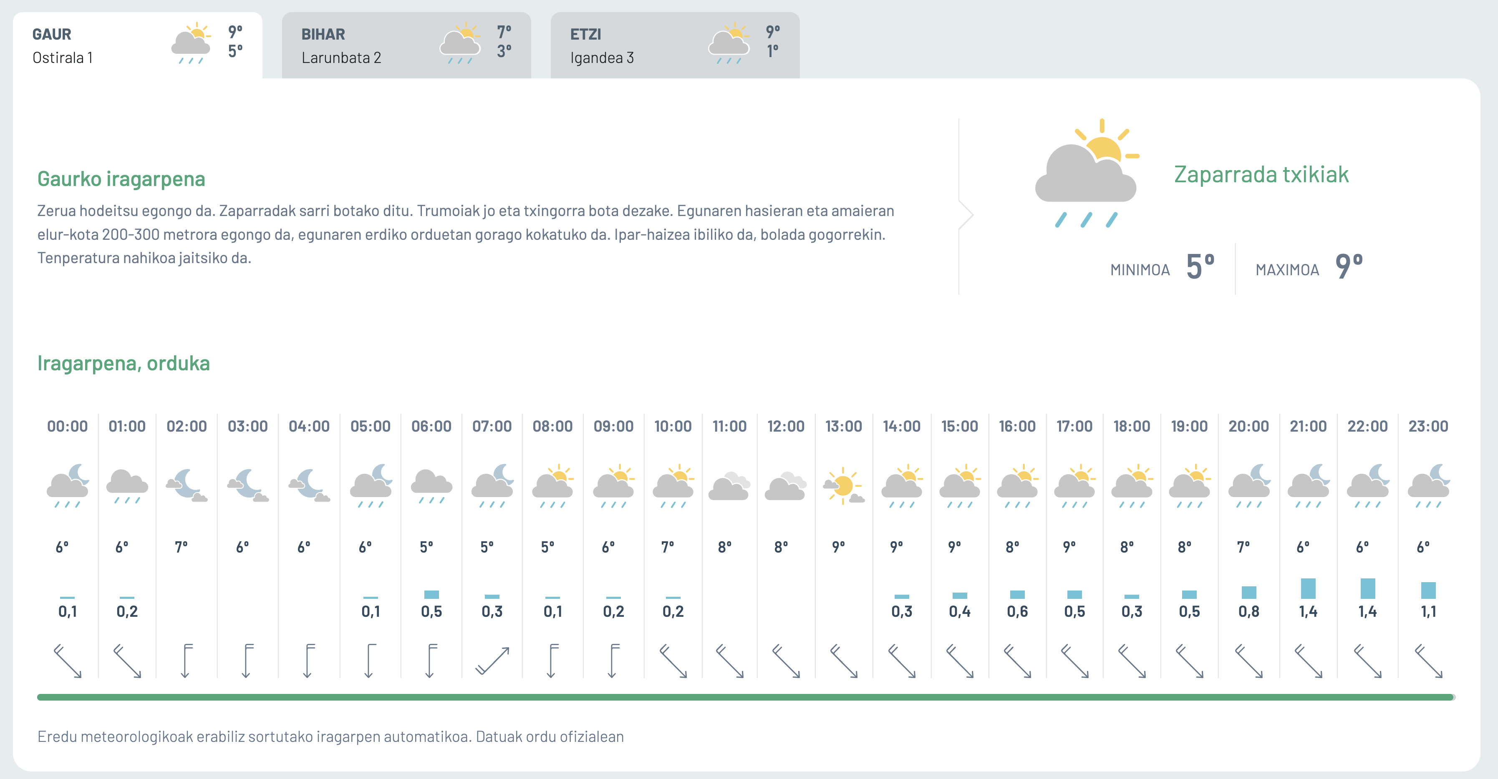Screen dimensions: 1498x779
Task: Click the Iragarpena, orduka heading
Action: [x=123, y=363]
